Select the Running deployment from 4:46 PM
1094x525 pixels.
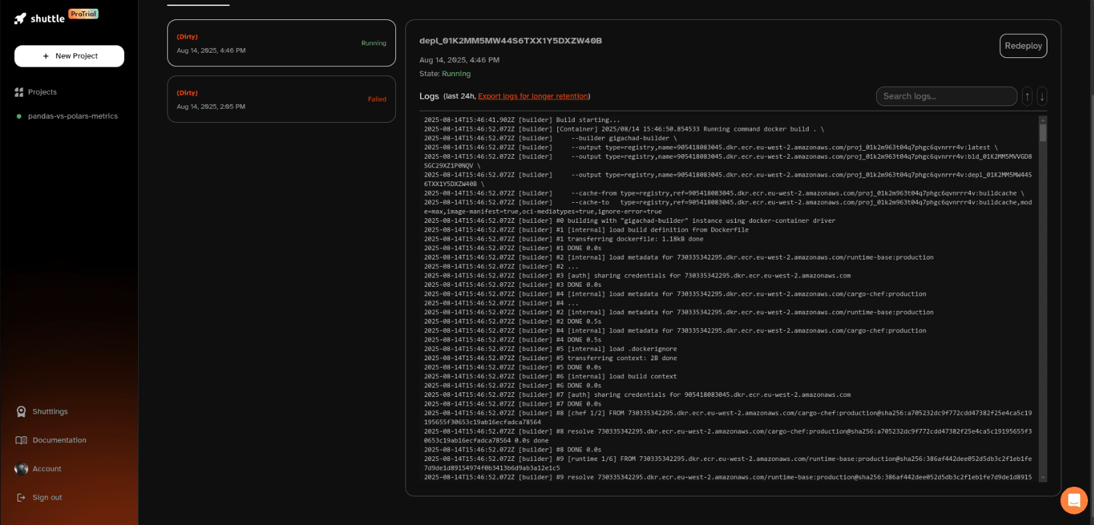(x=281, y=43)
